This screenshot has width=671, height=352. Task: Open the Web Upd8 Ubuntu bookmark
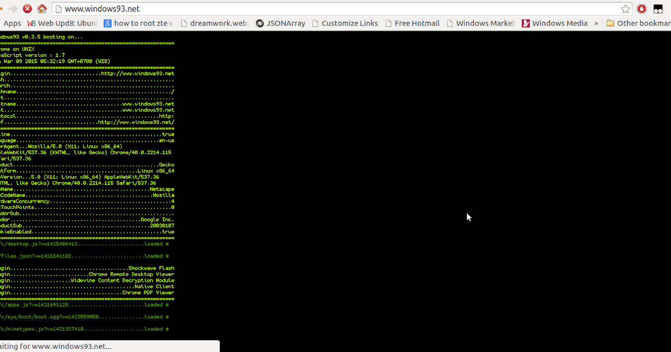62,23
